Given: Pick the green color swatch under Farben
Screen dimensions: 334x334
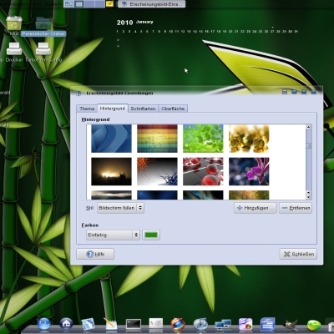Looking at the screenshot, I should click(151, 235).
